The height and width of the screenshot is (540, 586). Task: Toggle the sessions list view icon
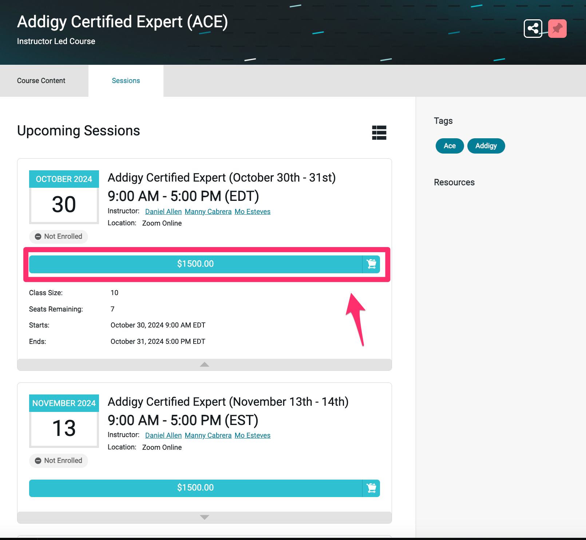379,132
